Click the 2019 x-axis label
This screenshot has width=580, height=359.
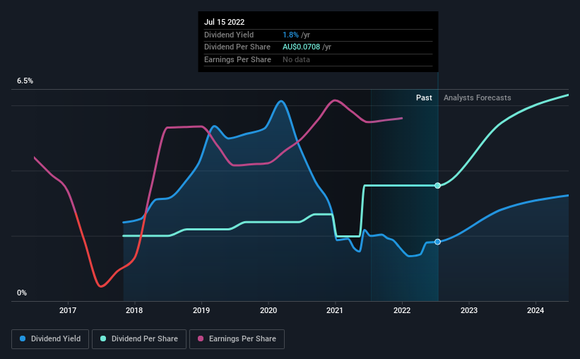tap(201, 310)
